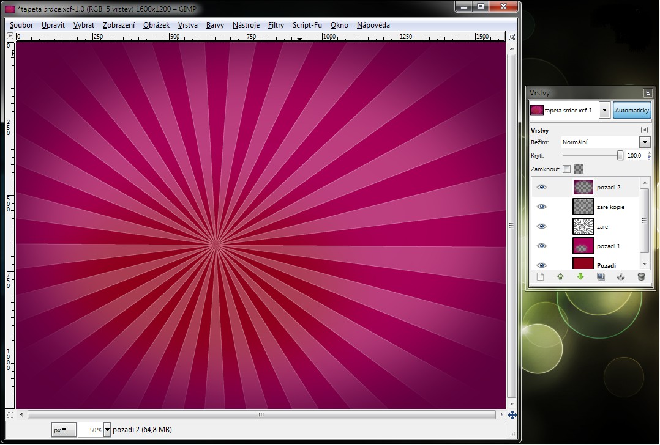Screen dimensions: 660x445
Task: Click the zoom field showing 50 %
Action: tap(91, 430)
